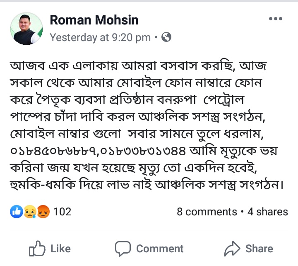Open the Roman Mohsin profile name link
The height and width of the screenshot is (266, 298).
[x=94, y=20]
